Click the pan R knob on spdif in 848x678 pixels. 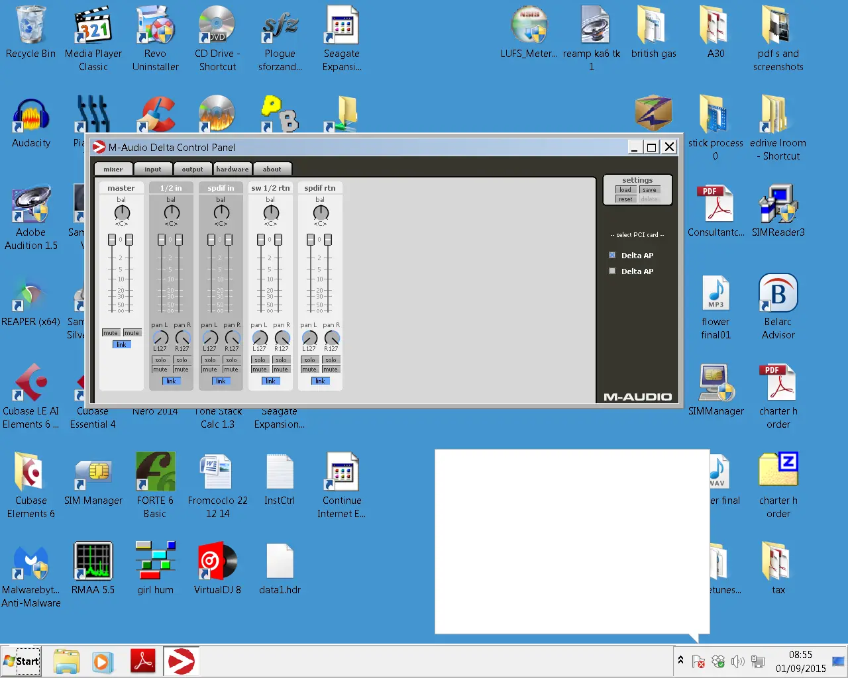click(233, 338)
